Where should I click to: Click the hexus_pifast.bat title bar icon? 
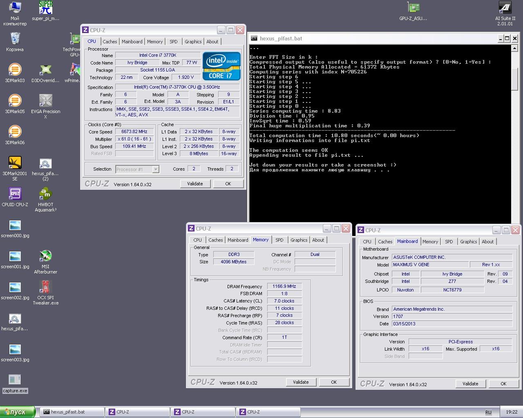tap(254, 38)
